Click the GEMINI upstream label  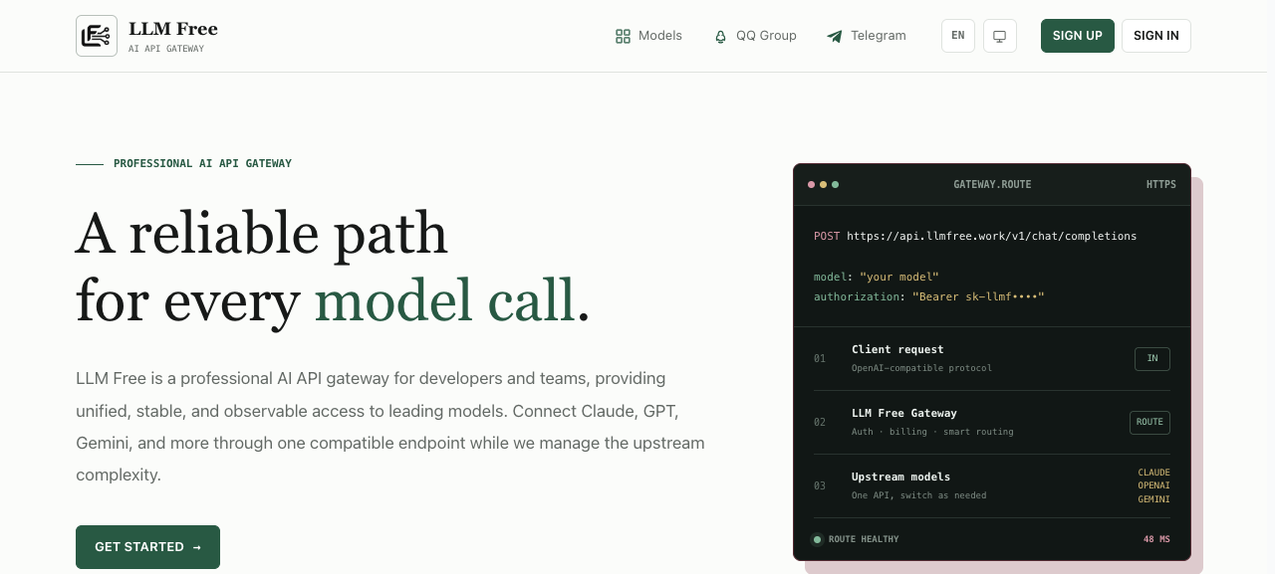coord(1154,499)
